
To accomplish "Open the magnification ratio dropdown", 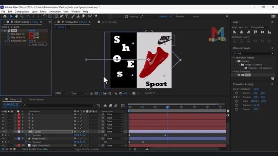I will [x=60, y=93].
